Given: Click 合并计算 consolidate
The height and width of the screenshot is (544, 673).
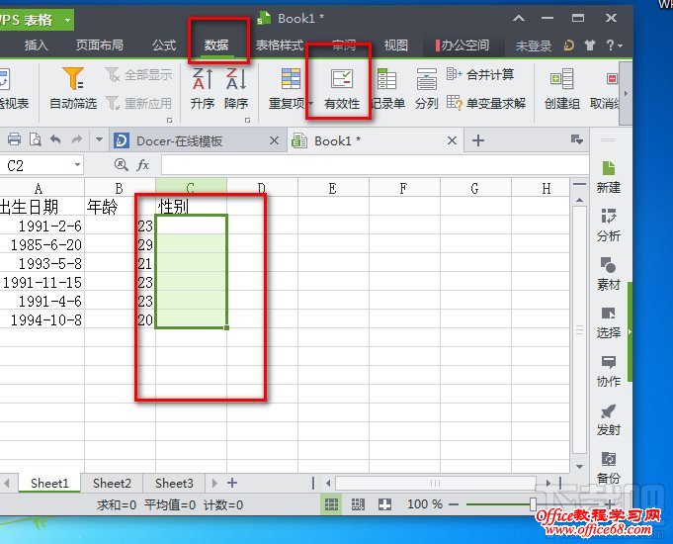Looking at the screenshot, I should (480, 74).
